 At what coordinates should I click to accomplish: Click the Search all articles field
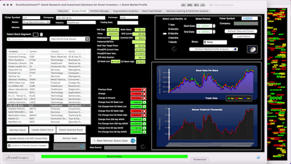pyautogui.click(x=237, y=5)
